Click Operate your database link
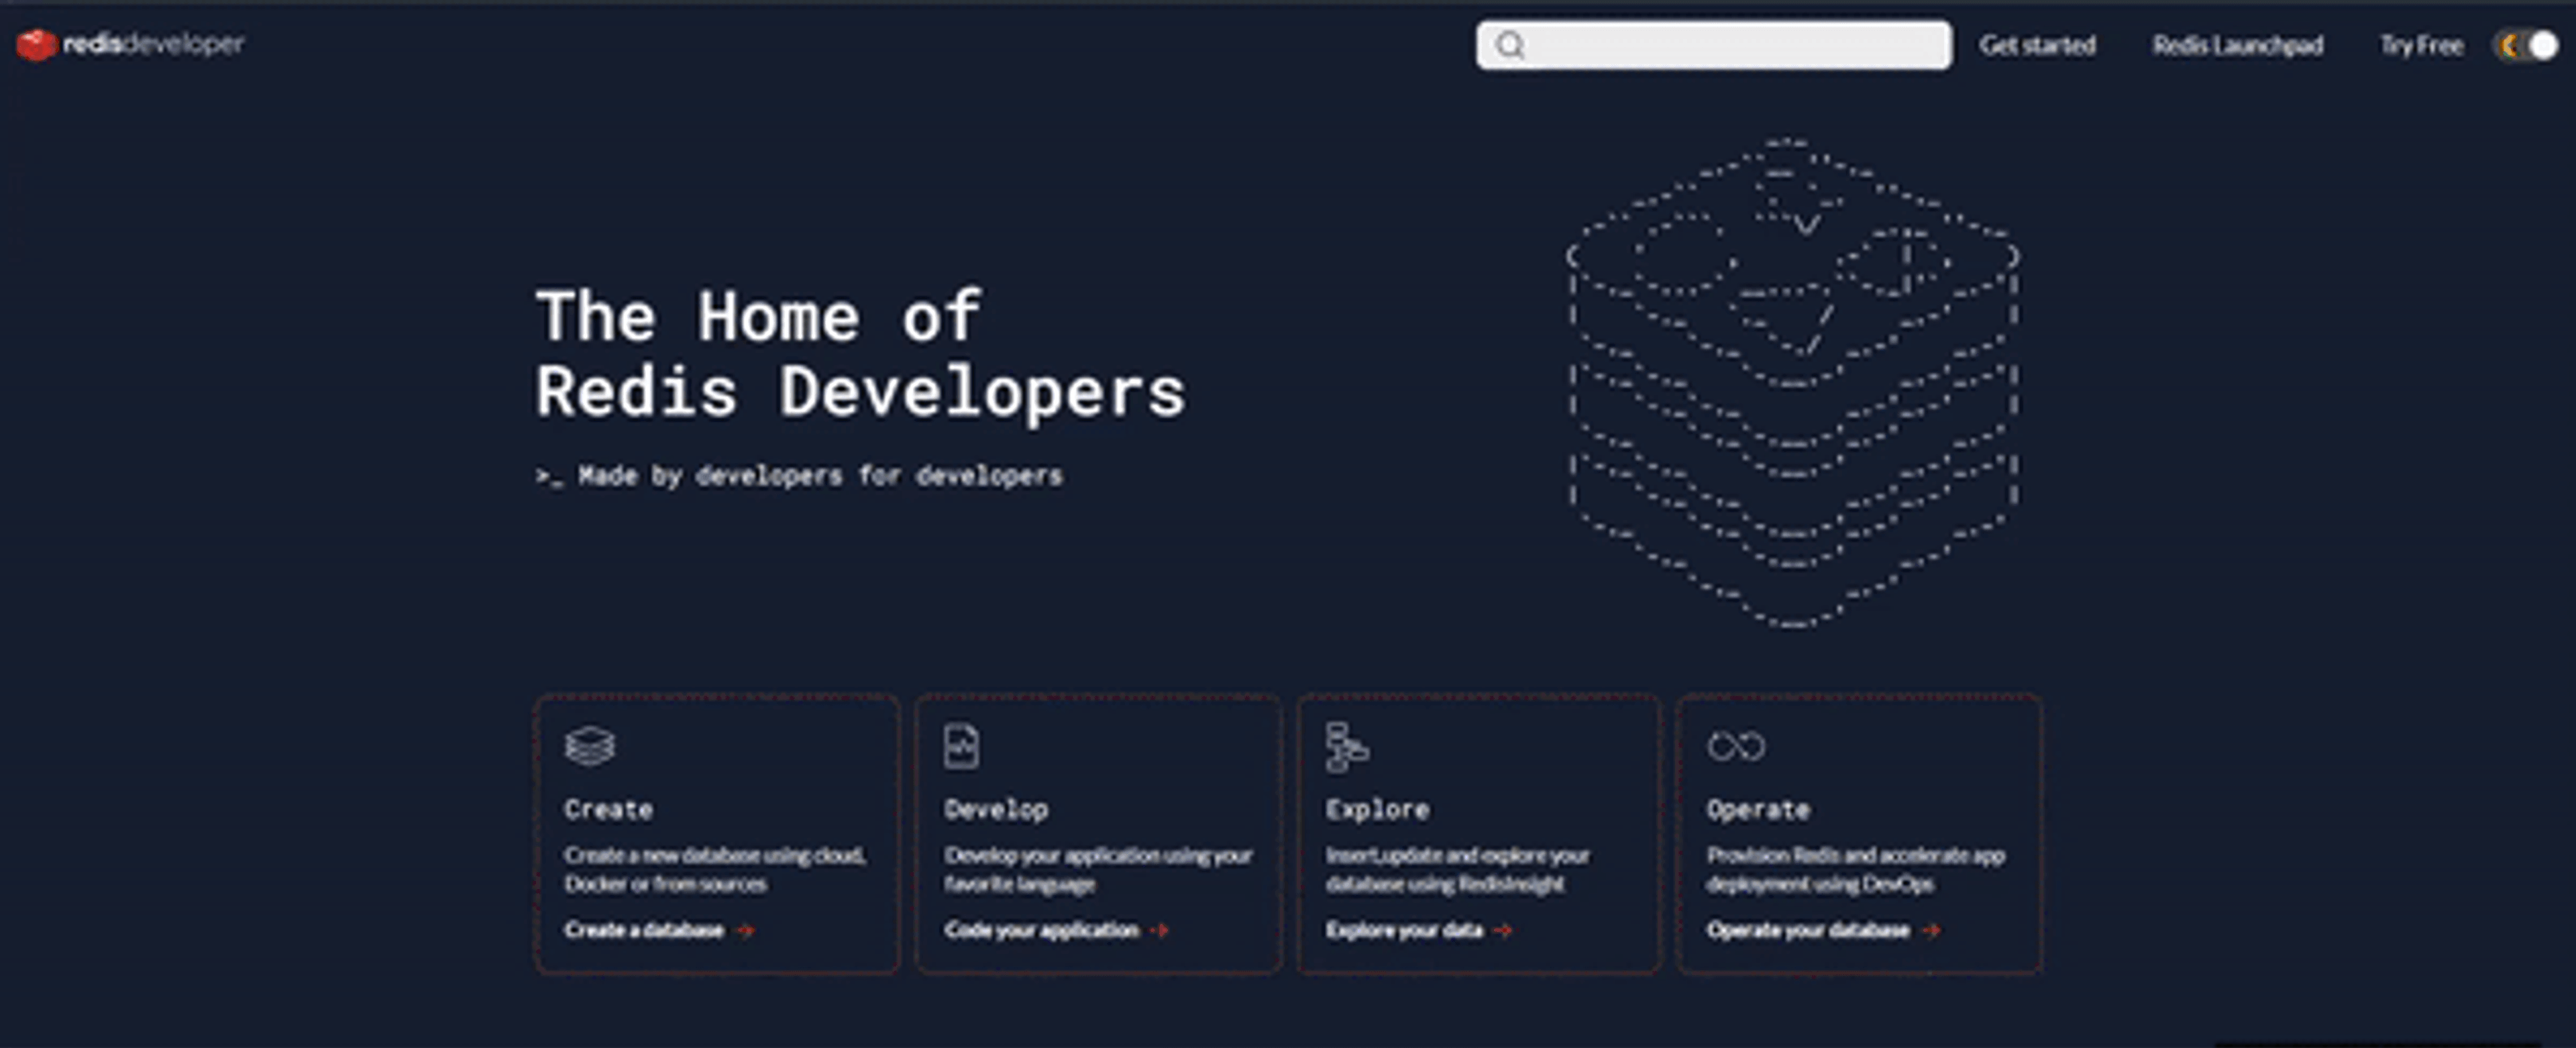Viewport: 2576px width, 1048px height. (1807, 931)
